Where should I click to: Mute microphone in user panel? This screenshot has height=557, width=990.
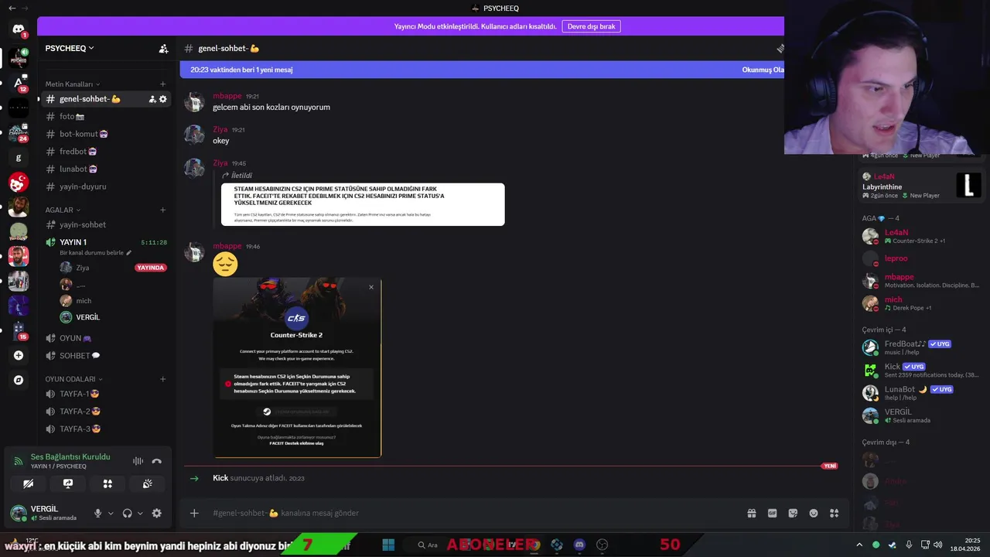(97, 513)
